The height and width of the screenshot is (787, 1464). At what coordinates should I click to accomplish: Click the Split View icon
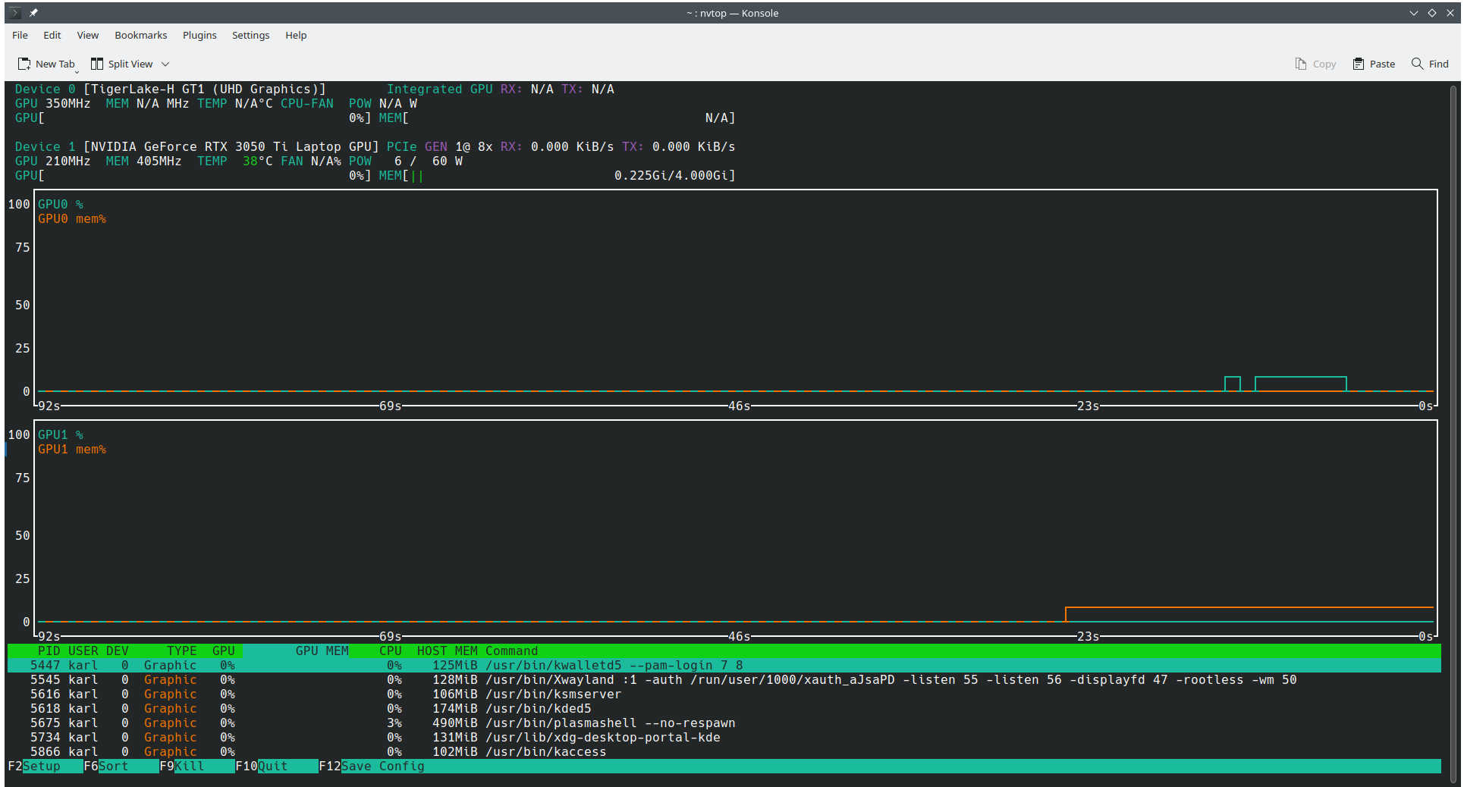click(x=97, y=64)
